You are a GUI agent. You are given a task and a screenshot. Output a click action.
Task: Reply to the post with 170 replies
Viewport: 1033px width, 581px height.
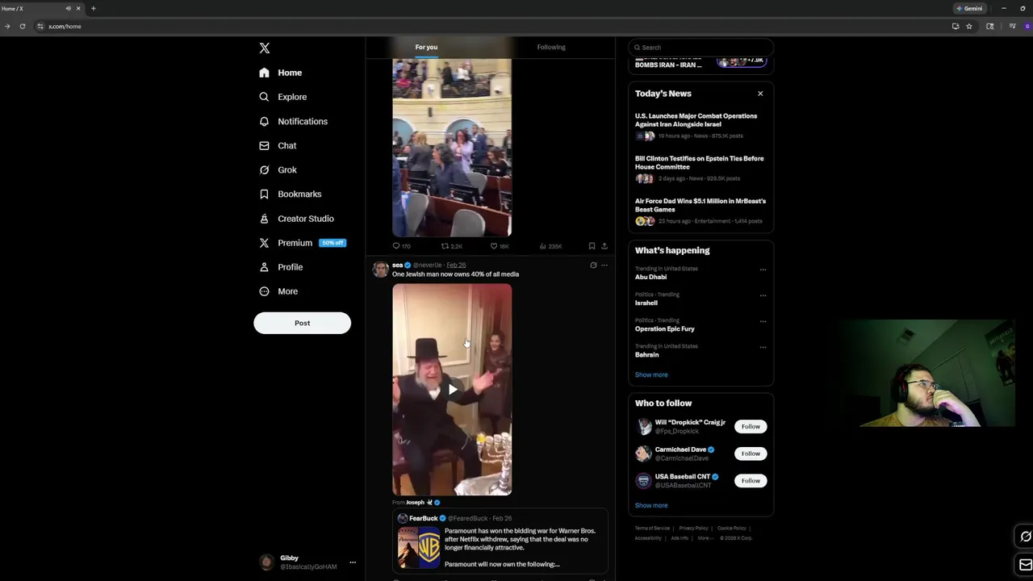point(401,246)
